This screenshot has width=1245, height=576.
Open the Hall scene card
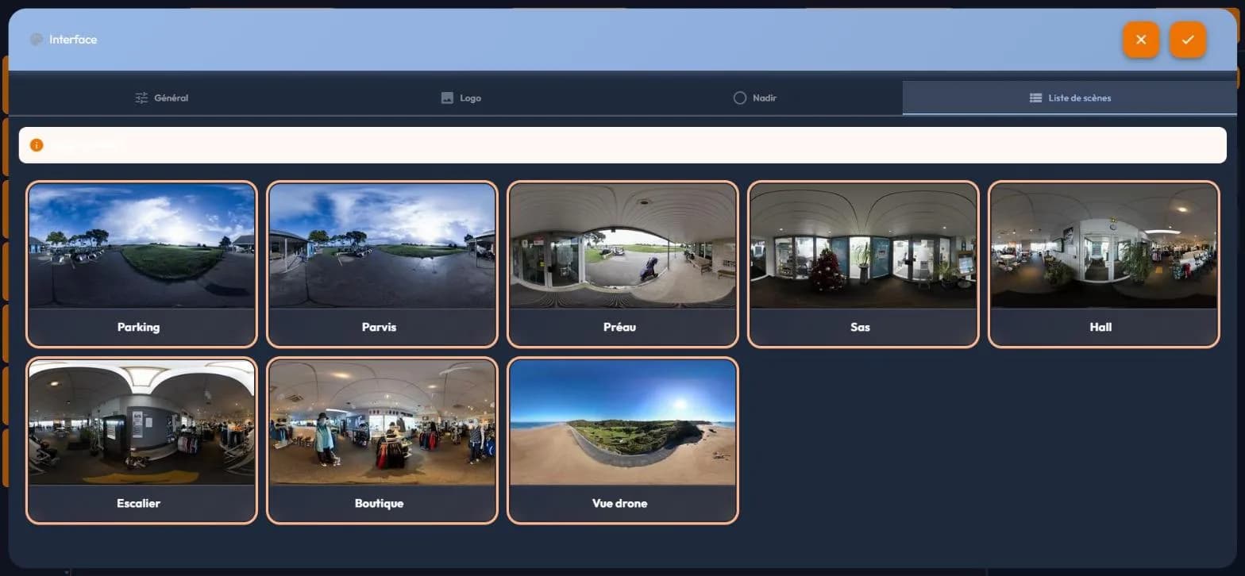click(x=1104, y=264)
